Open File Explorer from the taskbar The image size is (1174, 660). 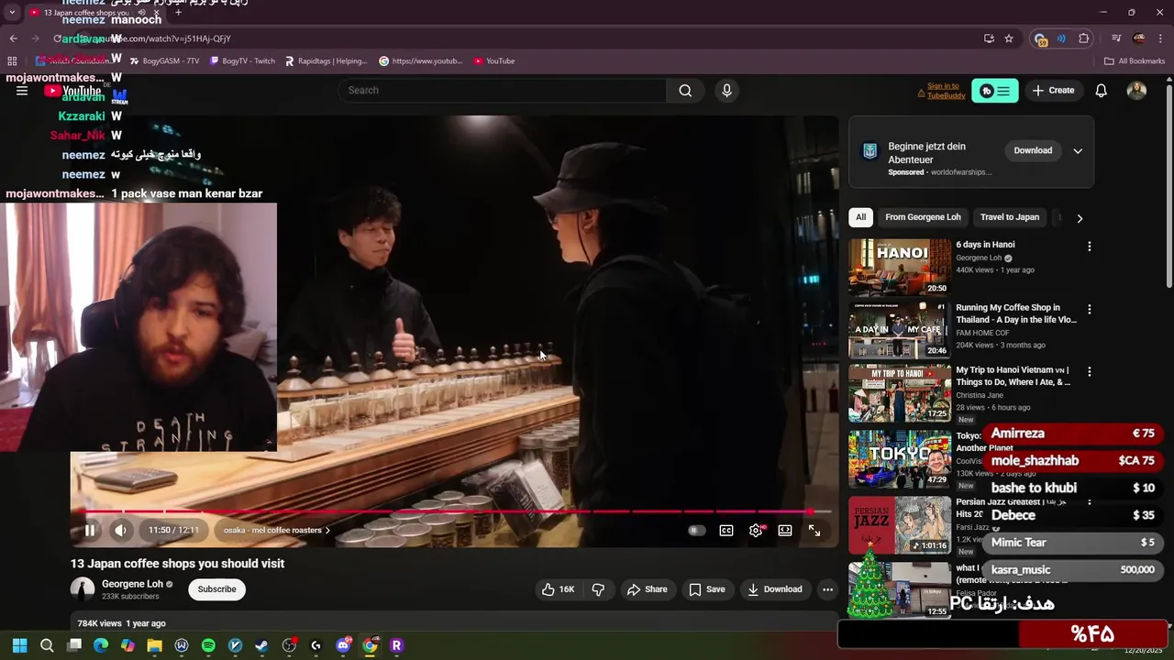click(x=154, y=645)
